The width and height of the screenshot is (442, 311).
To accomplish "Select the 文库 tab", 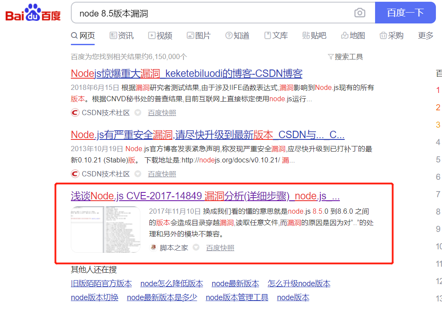I will pos(276,36).
